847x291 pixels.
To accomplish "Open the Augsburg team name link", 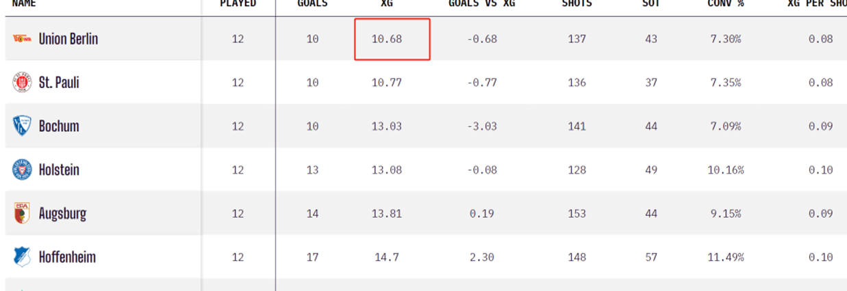I will [x=62, y=214].
